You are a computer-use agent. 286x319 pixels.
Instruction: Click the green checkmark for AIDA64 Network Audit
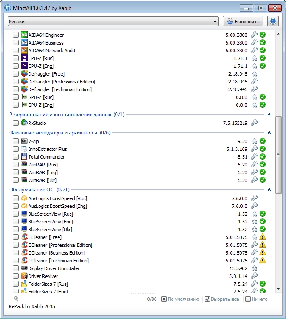pyautogui.click(x=263, y=50)
